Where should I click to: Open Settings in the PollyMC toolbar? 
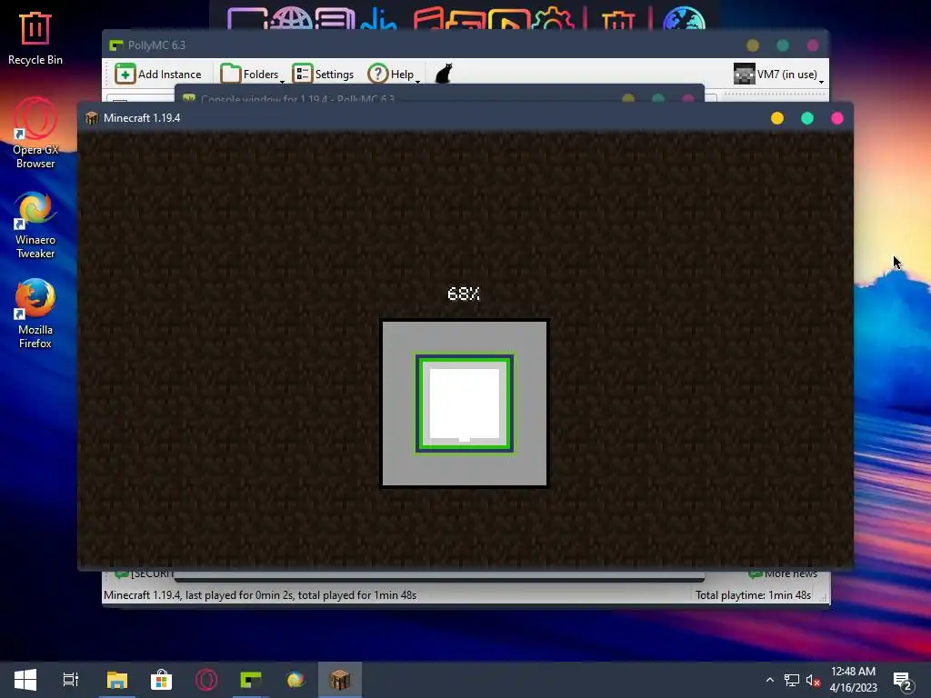pyautogui.click(x=323, y=75)
